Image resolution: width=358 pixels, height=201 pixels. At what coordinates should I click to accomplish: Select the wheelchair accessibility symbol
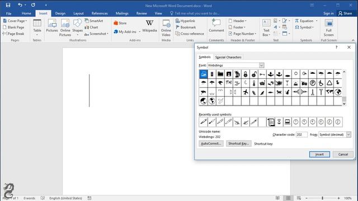click(321, 83)
